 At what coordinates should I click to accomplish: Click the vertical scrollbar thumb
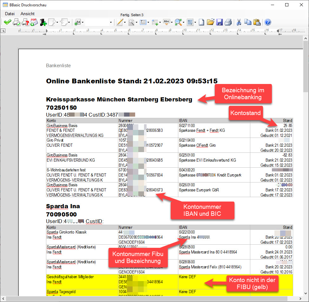306,67
